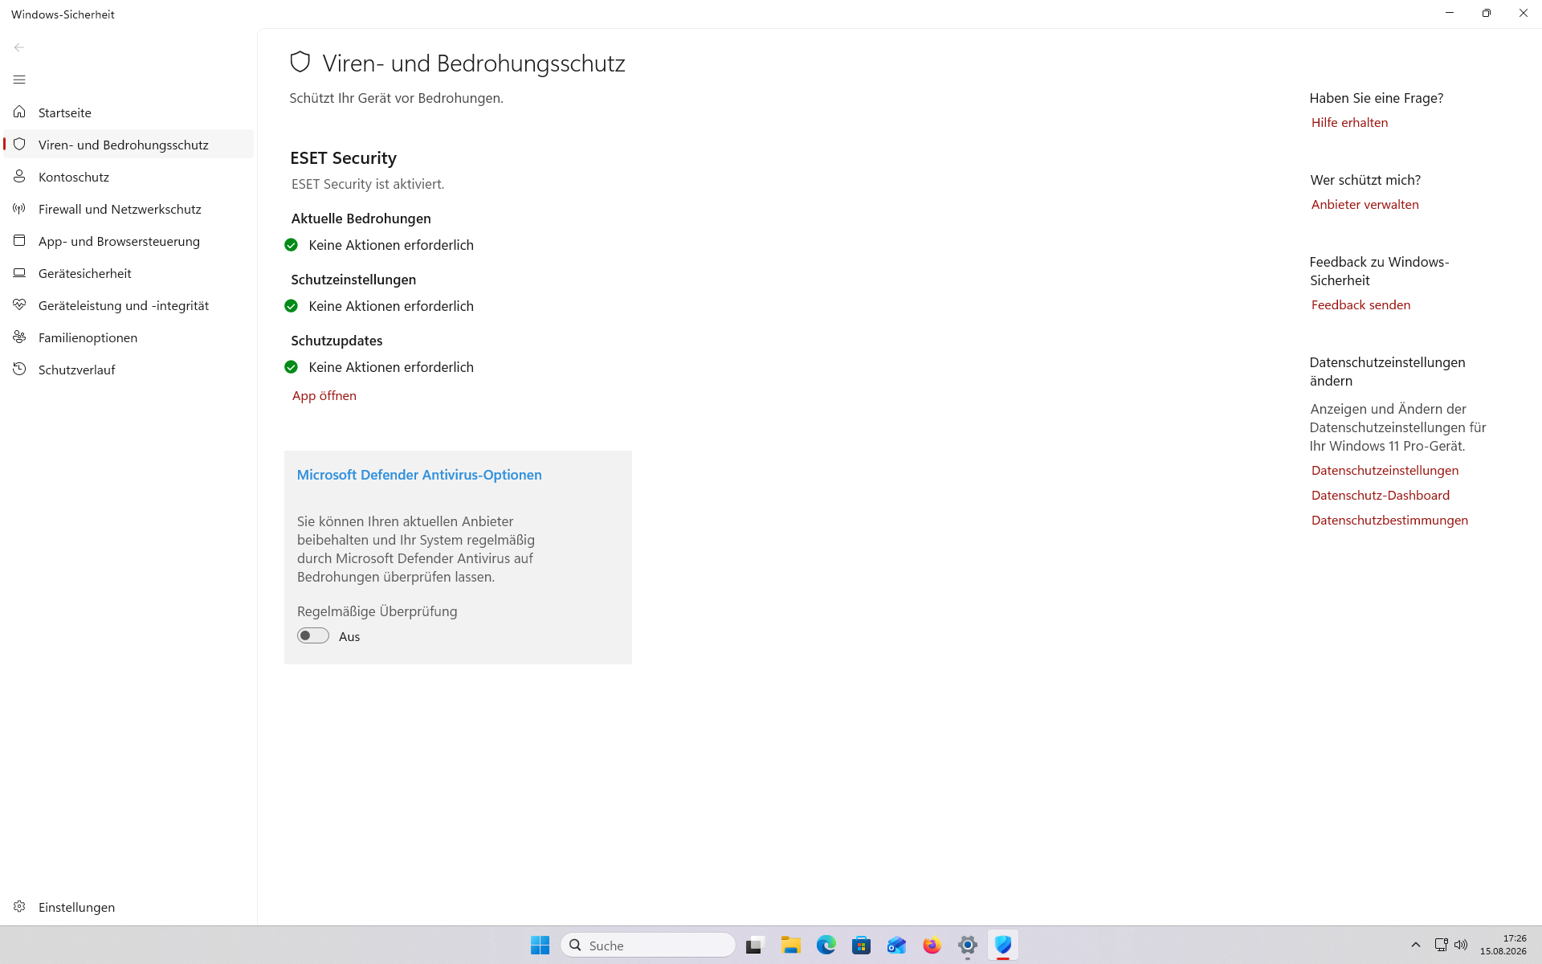This screenshot has width=1542, height=964.
Task: Click the shield icon beside page title
Action: point(300,62)
